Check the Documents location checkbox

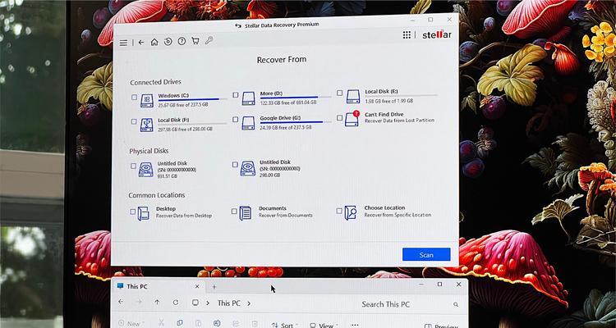[234, 211]
